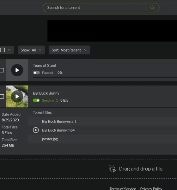177x190 pixels.
Task: Open the Sort: Most Recent dropdown
Action: (x=69, y=50)
